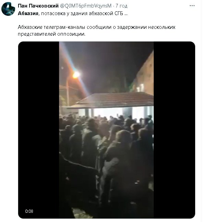Click the right black letterbox of the video

point(174,130)
